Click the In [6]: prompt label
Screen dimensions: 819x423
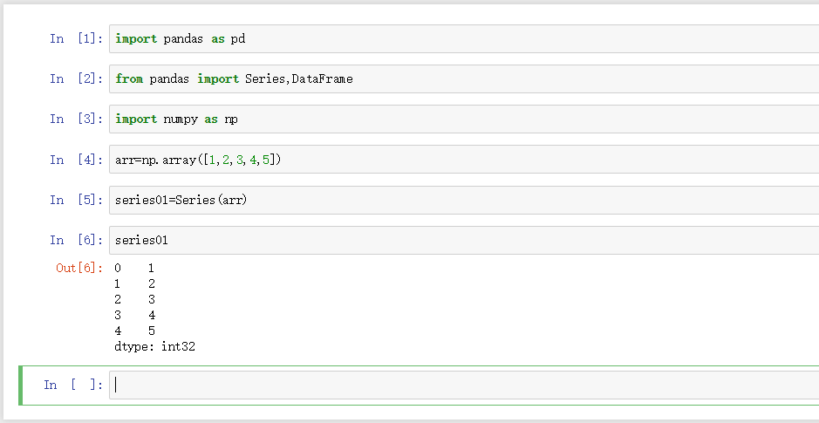tap(77, 240)
